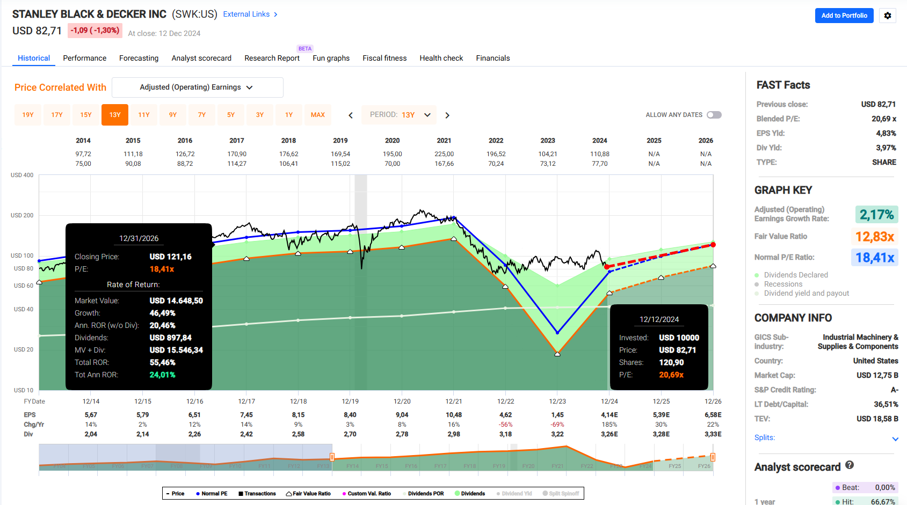Toggle the Allow Any Dates switch
This screenshot has height=505, width=907.
[x=714, y=115]
